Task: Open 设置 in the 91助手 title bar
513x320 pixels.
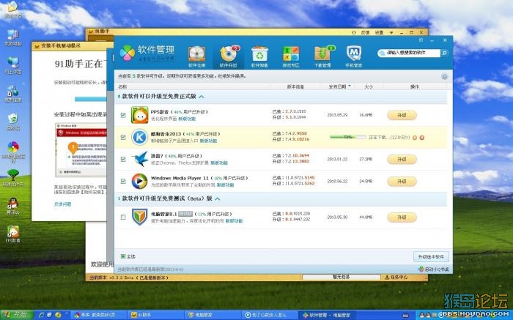Action: 379,33
